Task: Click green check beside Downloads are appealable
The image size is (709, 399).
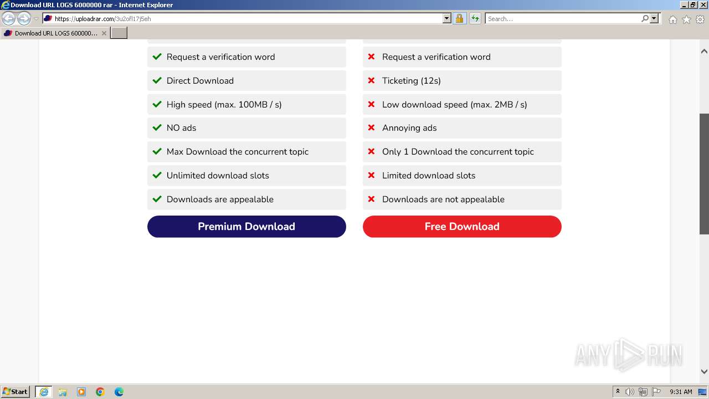Action: point(157,199)
